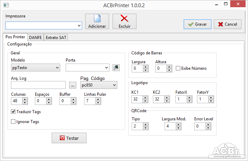Increase the Colunas value with the up arrow

[x=25, y=99]
